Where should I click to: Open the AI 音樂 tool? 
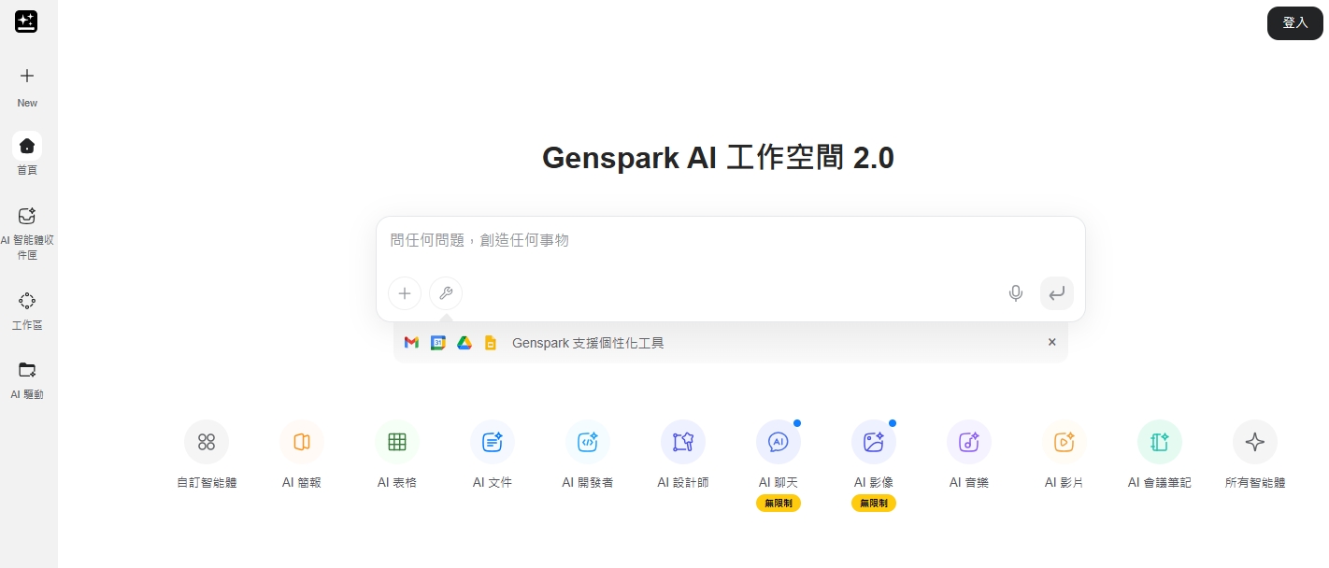point(968,455)
